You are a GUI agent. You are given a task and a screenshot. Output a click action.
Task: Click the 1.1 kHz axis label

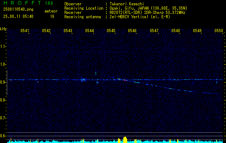click(3, 46)
